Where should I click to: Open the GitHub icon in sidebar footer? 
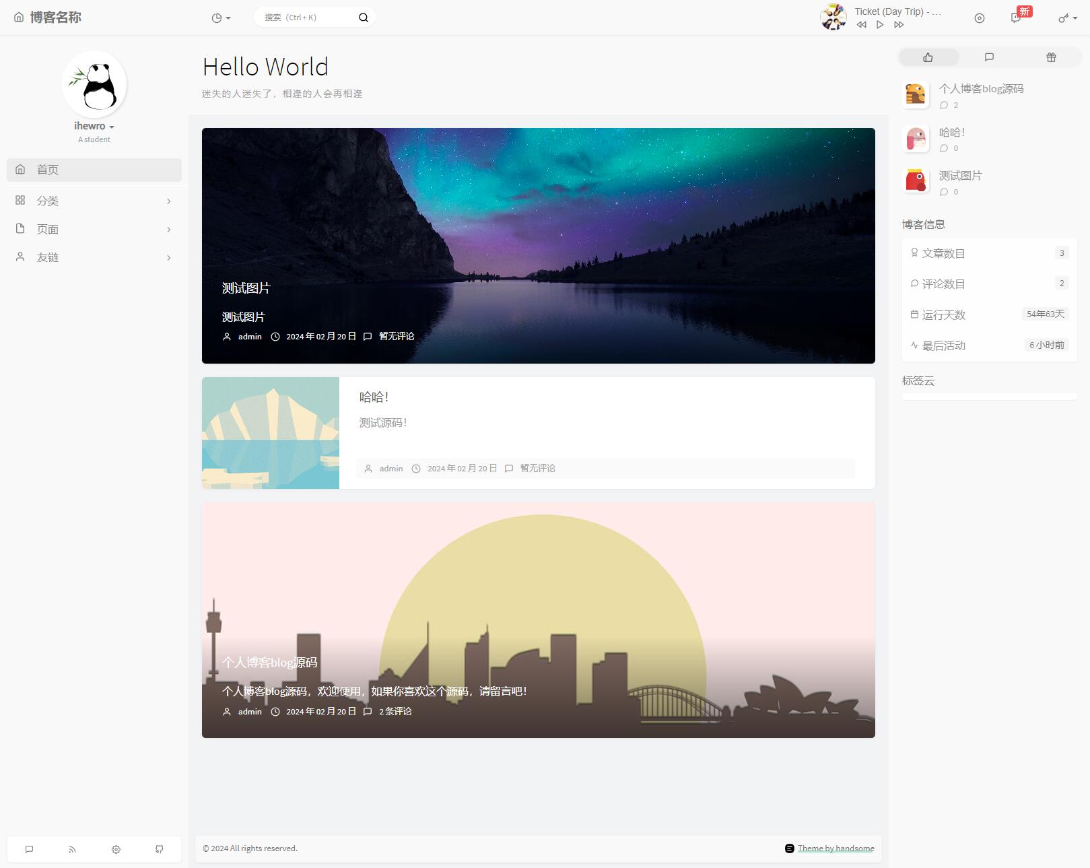(159, 849)
